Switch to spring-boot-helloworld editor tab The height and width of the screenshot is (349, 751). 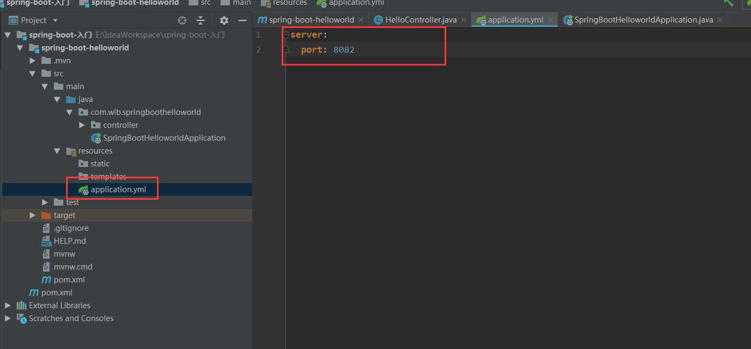[311, 20]
